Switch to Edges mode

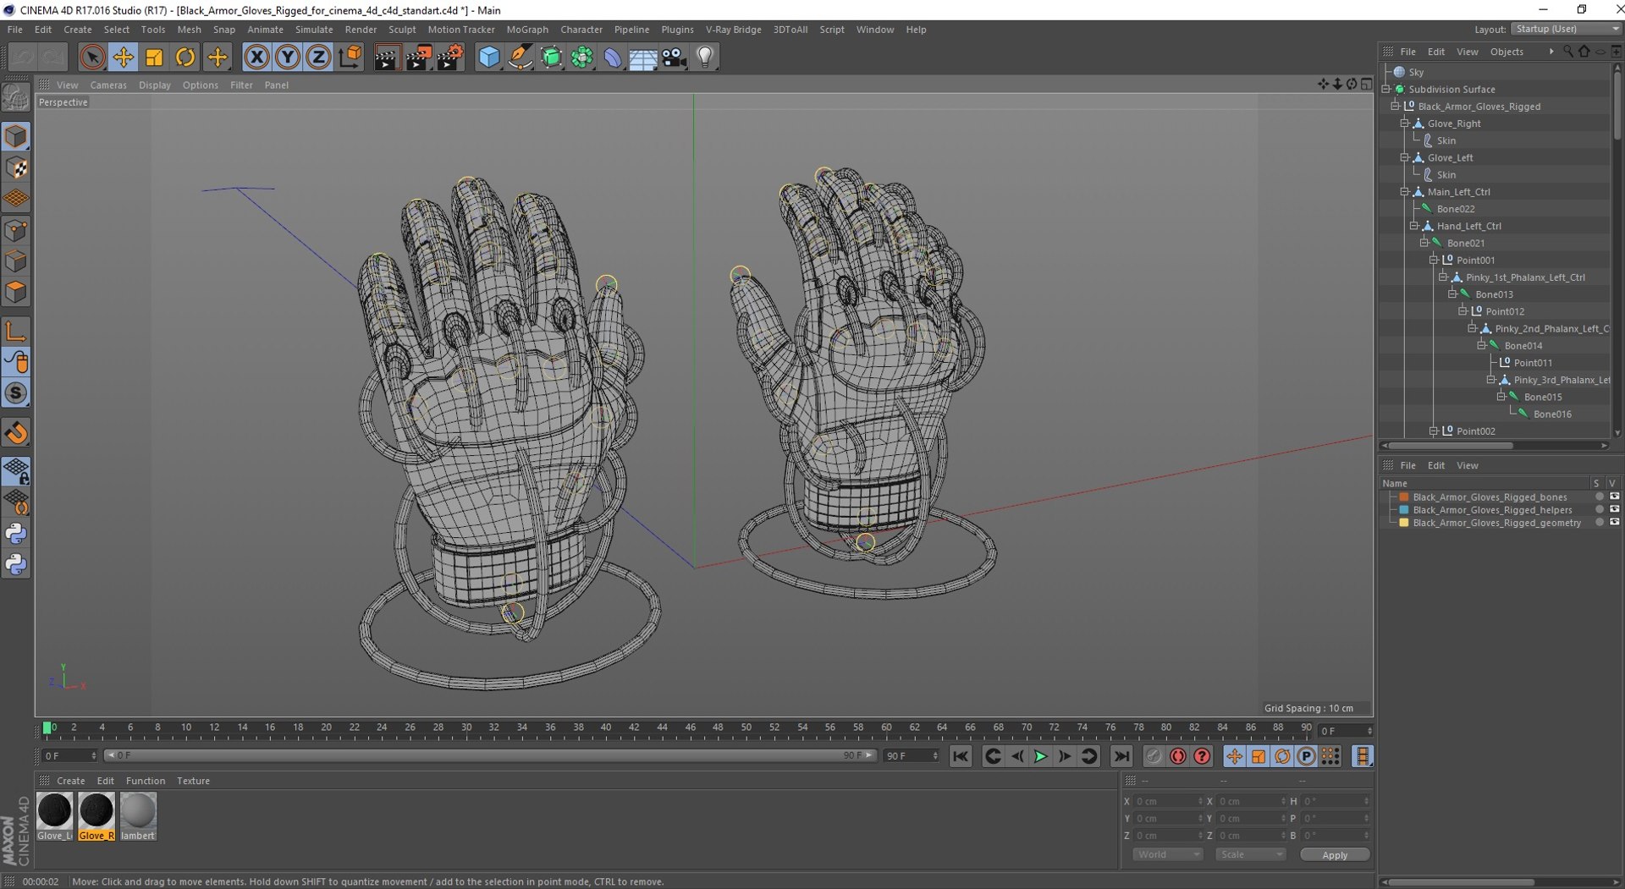pos(16,261)
